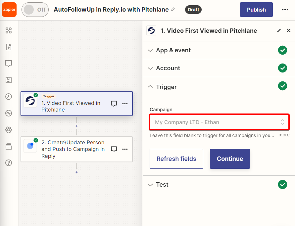
Task: Add a new step after step 2
Action: pyautogui.click(x=76, y=172)
